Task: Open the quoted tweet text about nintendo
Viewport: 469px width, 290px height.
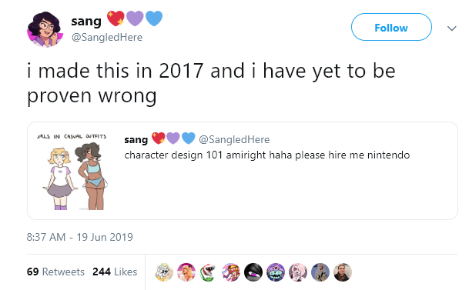Action: tap(266, 155)
